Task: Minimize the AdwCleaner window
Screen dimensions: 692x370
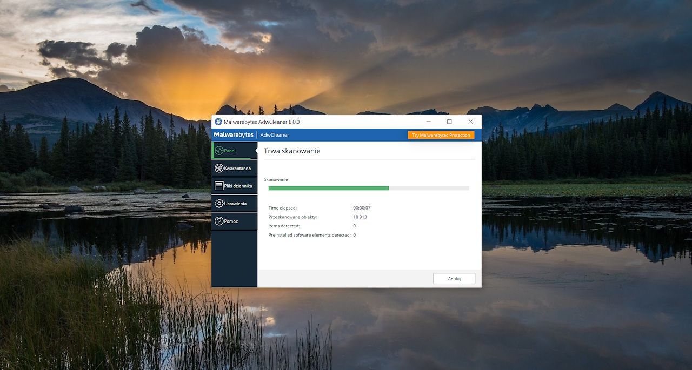Action: (x=428, y=122)
